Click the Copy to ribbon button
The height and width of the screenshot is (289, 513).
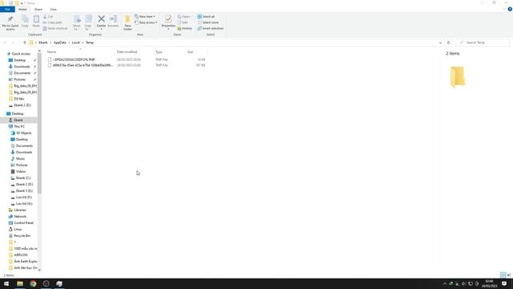pos(88,23)
